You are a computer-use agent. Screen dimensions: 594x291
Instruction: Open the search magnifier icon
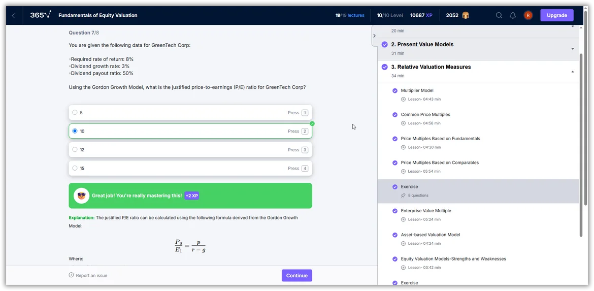[x=499, y=15]
